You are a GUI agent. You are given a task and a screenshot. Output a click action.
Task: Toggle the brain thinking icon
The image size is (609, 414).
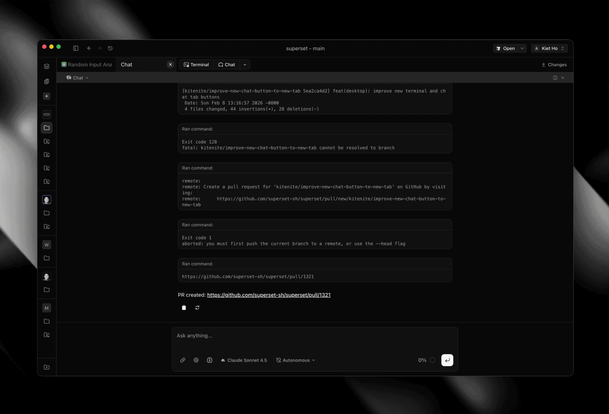[x=209, y=360]
